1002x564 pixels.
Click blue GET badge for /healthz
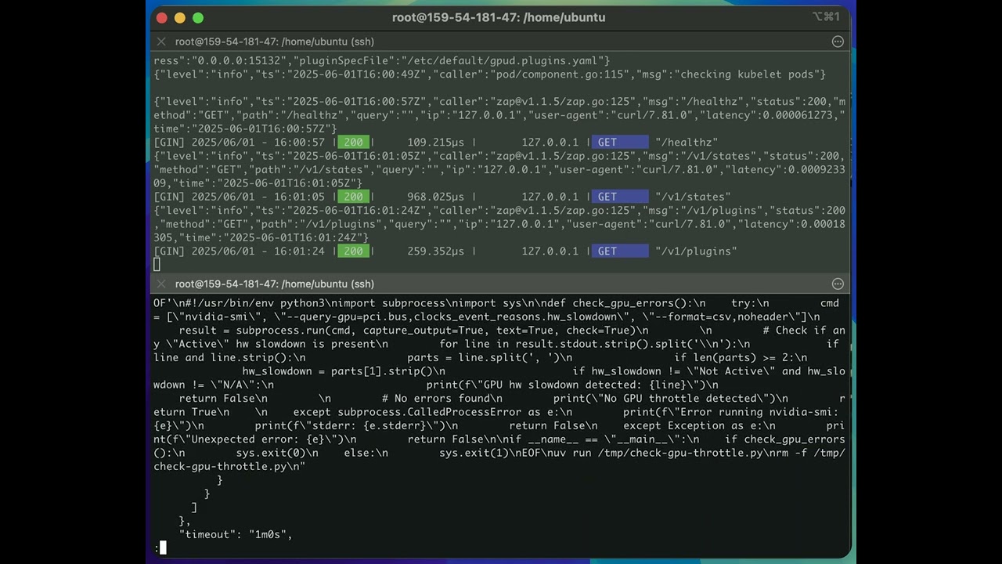(x=620, y=143)
